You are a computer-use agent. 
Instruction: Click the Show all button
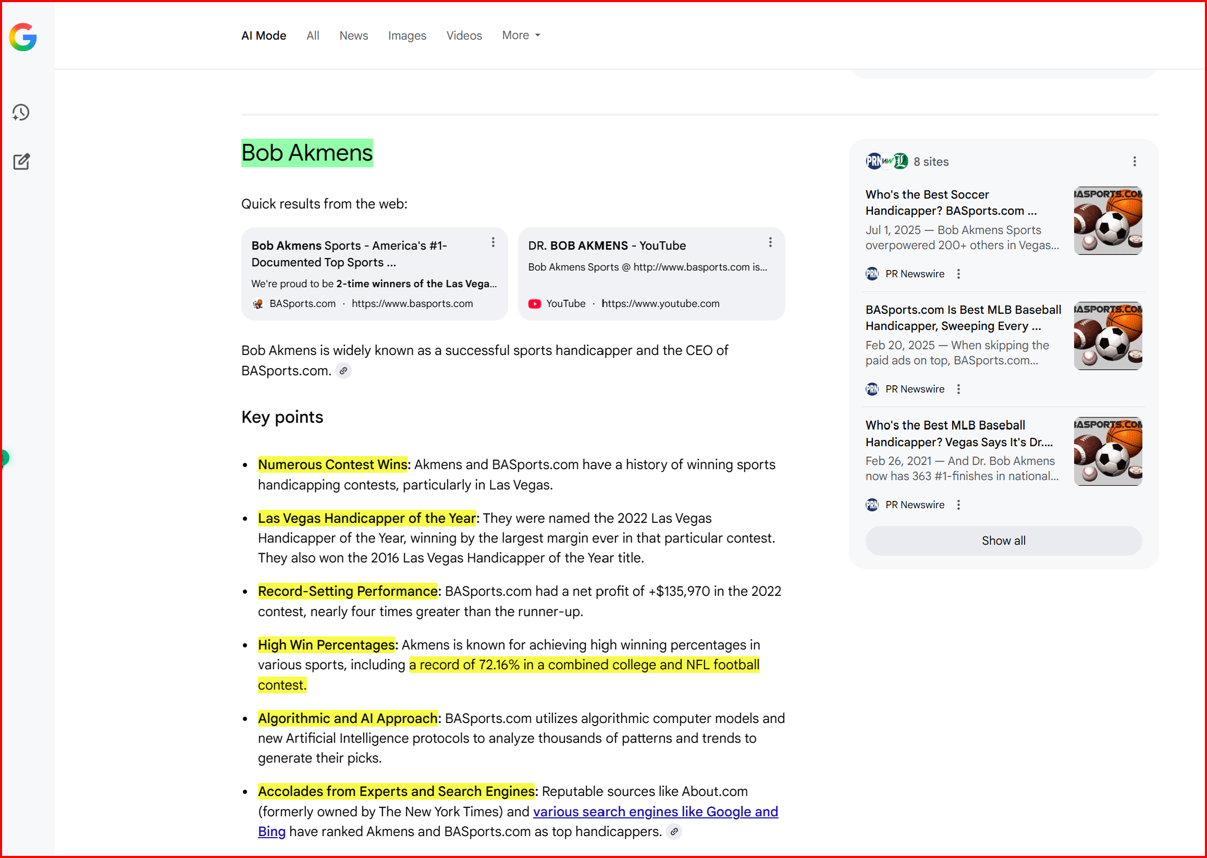[x=1003, y=541]
